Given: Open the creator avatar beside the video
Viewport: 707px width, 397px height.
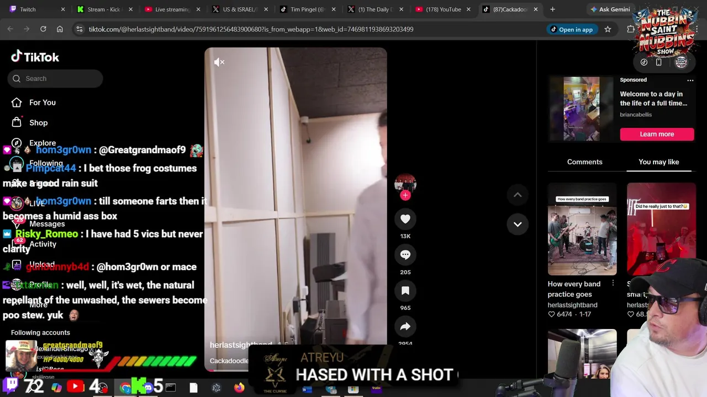Looking at the screenshot, I should [405, 184].
